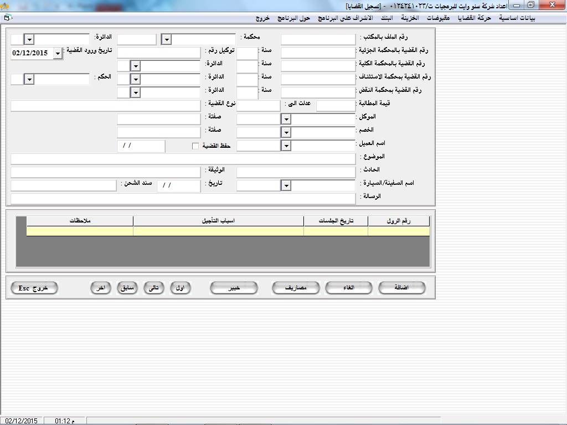Expand the الحكم dropdown list
Image resolution: width=567 pixels, height=425 pixels.
point(29,80)
